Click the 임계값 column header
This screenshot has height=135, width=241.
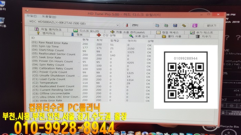(115, 40)
